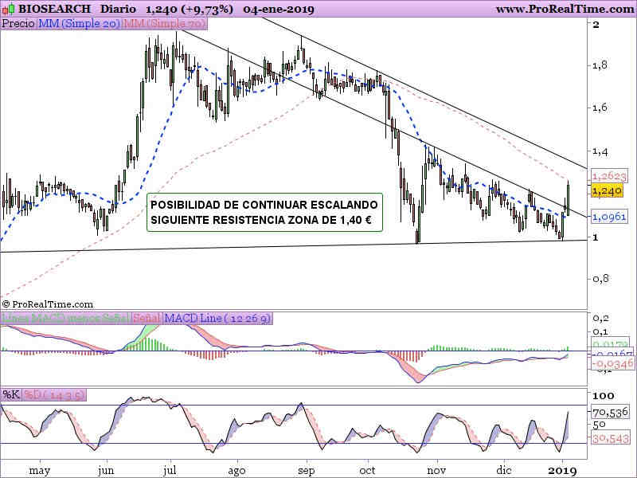Click the Señal label in MACD panel
The height and width of the screenshot is (478, 637).
pyautogui.click(x=147, y=318)
